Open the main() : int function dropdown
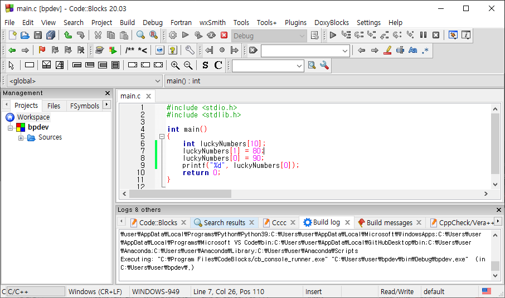 (x=334, y=81)
